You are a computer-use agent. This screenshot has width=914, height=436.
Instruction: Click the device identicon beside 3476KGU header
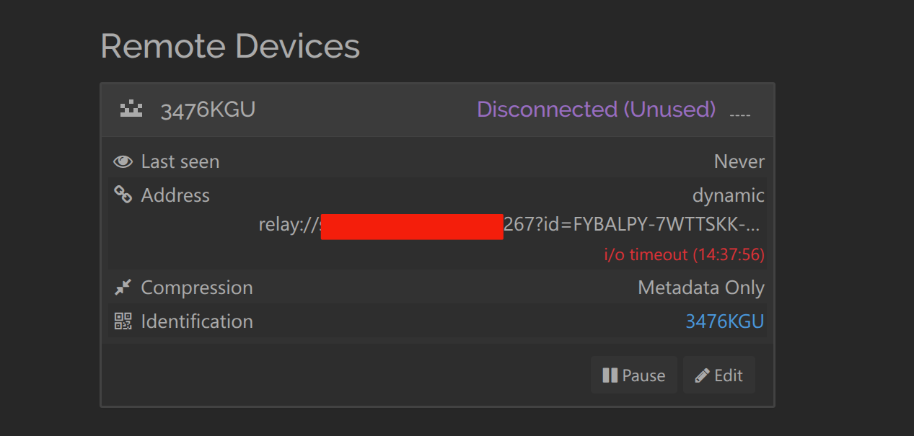pyautogui.click(x=131, y=110)
